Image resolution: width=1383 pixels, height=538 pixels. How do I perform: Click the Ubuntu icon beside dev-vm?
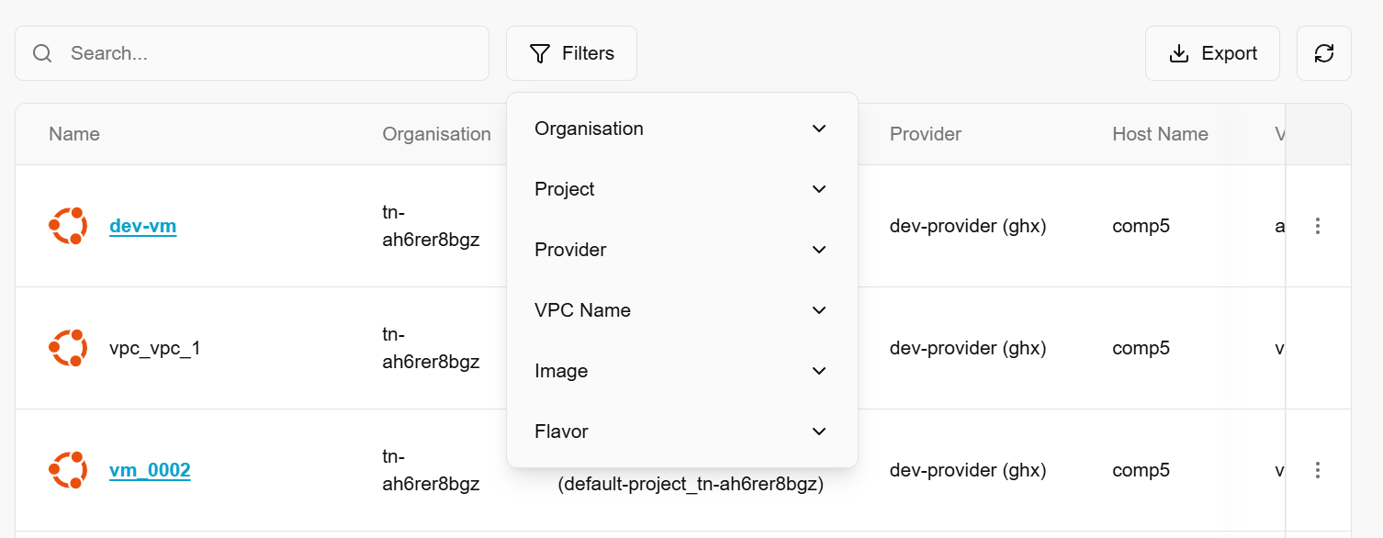point(68,226)
